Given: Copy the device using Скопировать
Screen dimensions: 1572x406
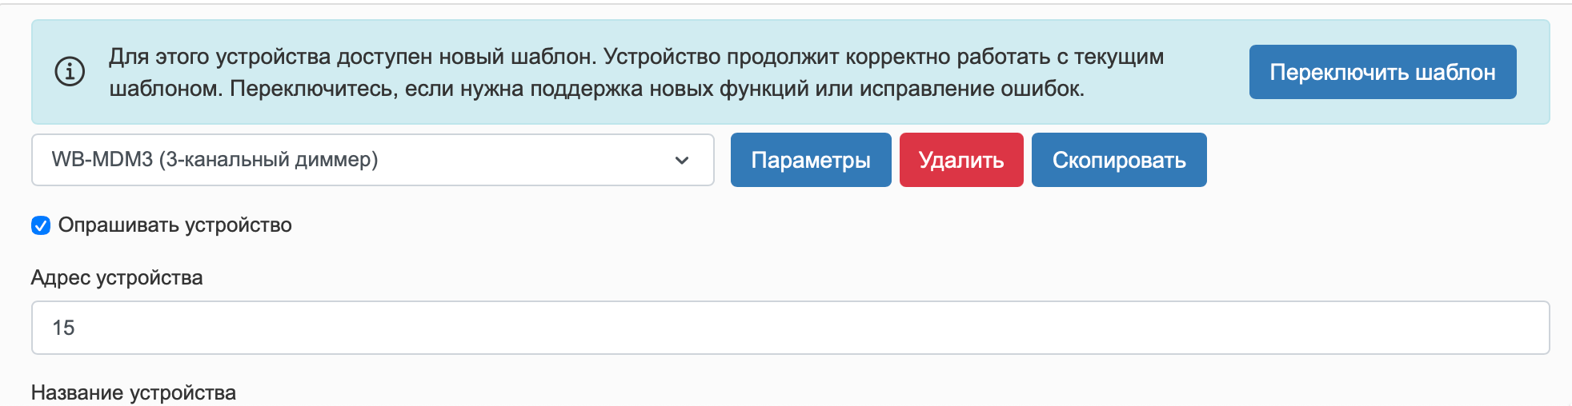Looking at the screenshot, I should tap(1119, 160).
